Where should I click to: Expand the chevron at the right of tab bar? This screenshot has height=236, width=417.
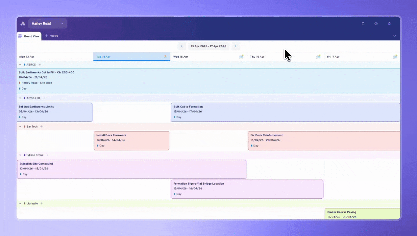(395, 36)
